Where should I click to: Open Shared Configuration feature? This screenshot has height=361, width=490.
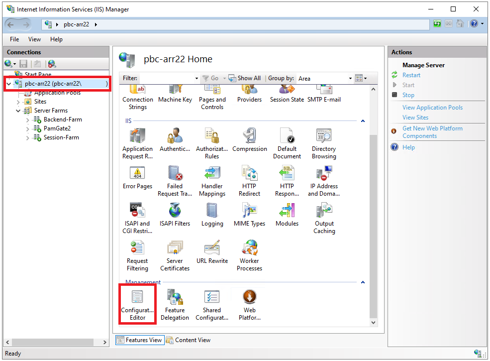(212, 305)
